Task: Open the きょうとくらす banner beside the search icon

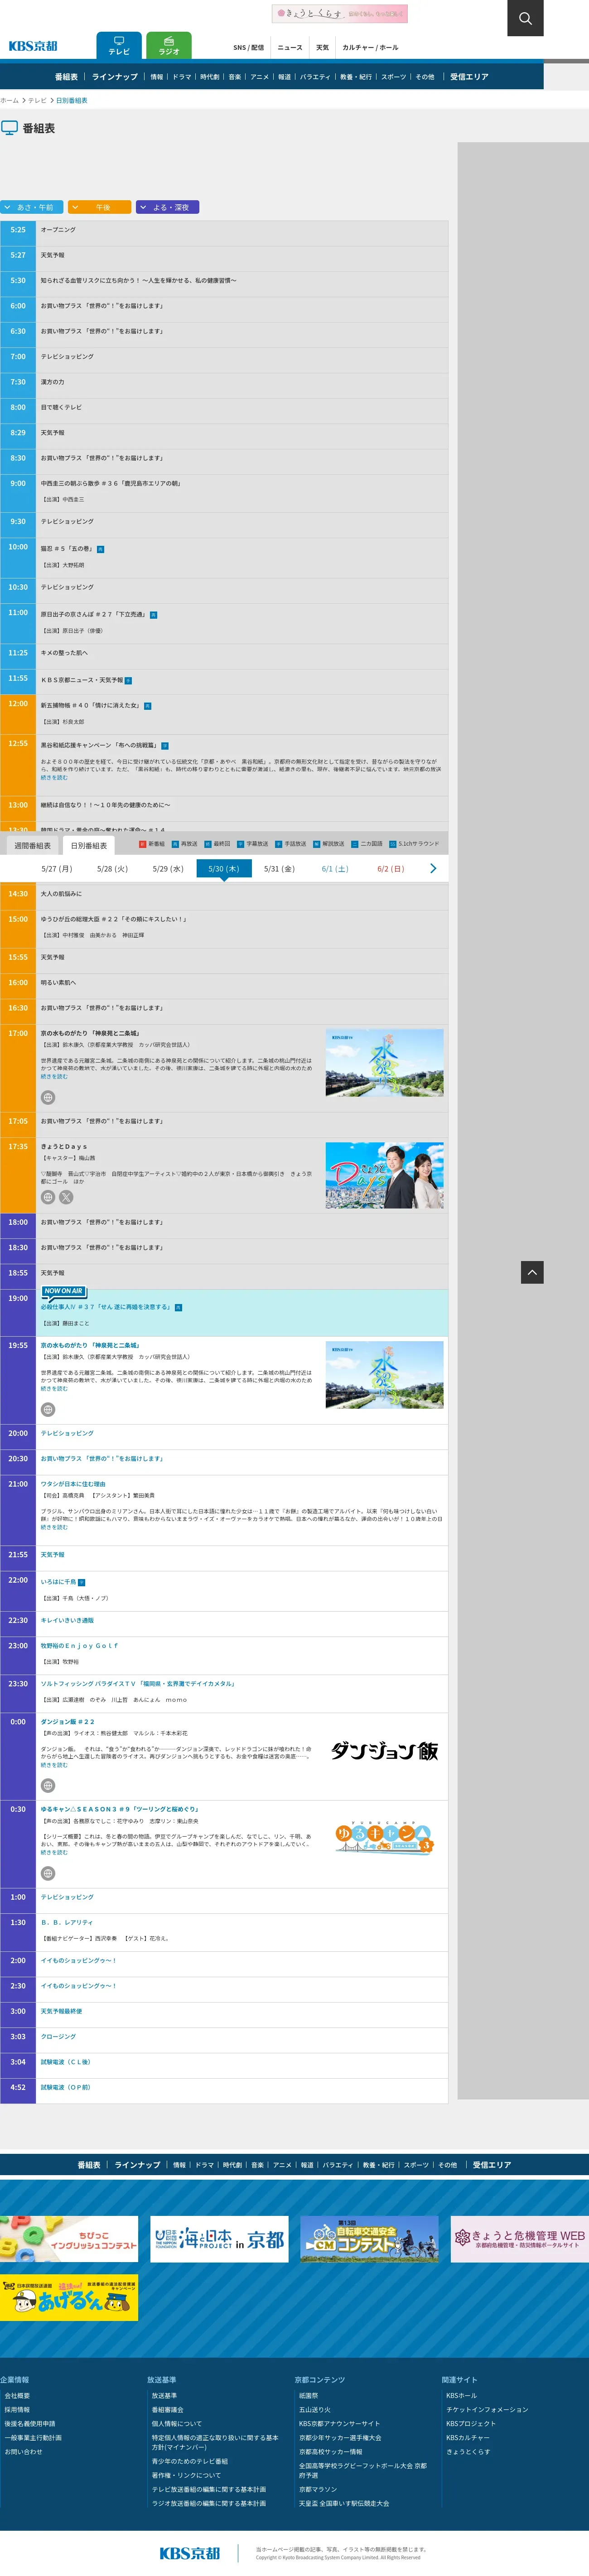Action: pyautogui.click(x=340, y=13)
